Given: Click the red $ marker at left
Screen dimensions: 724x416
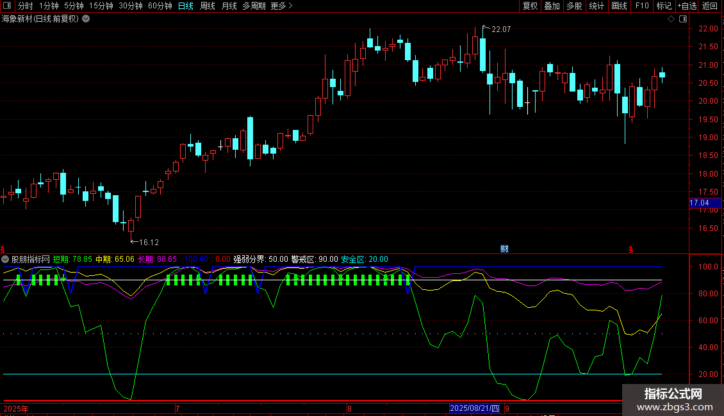Looking at the screenshot, I should click(x=3, y=250).
